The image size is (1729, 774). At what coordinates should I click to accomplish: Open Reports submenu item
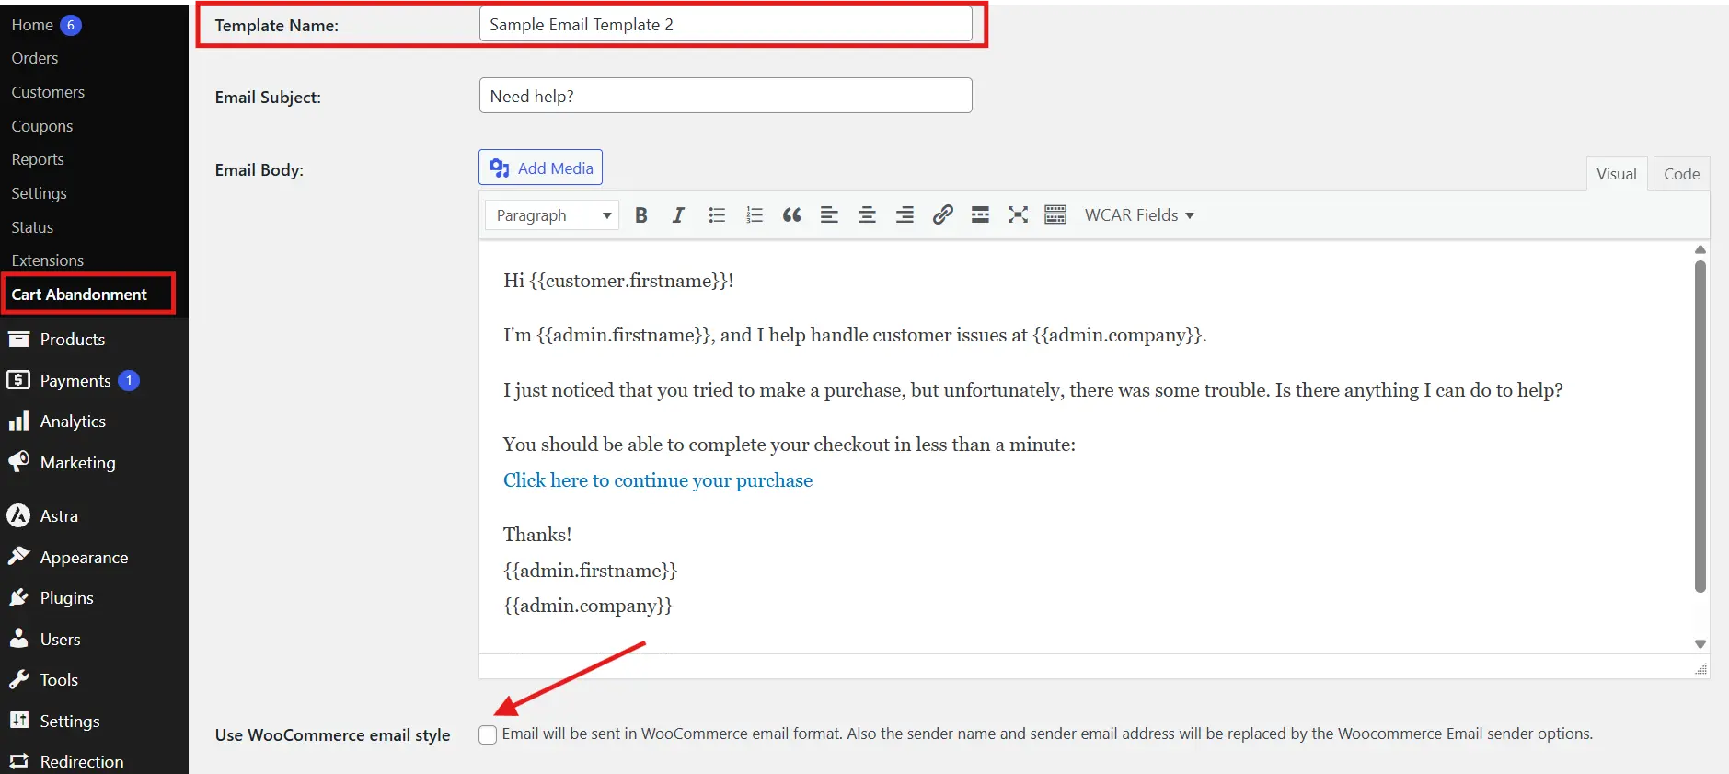click(x=38, y=159)
